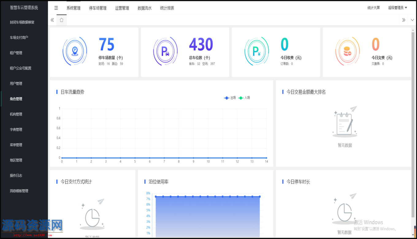417x239 pixels.
Task: Click the 订单数: 0 subtext
Action: click(x=287, y=64)
